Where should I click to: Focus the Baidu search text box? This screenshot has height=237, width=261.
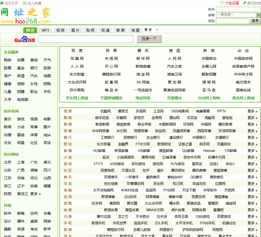(86, 39)
